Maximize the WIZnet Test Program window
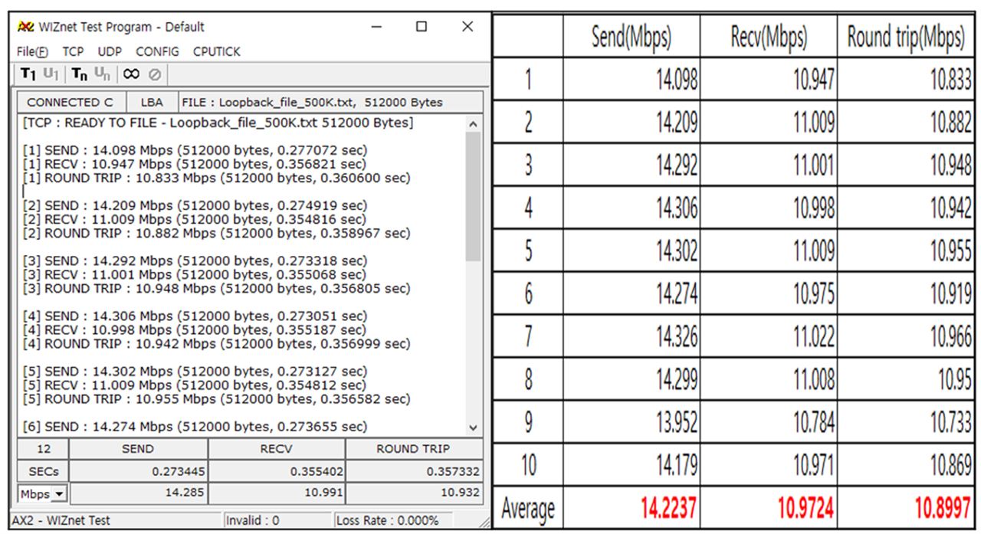 click(422, 28)
